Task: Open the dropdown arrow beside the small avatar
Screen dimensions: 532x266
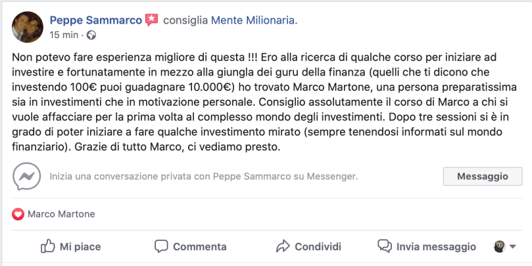Action: [x=512, y=246]
